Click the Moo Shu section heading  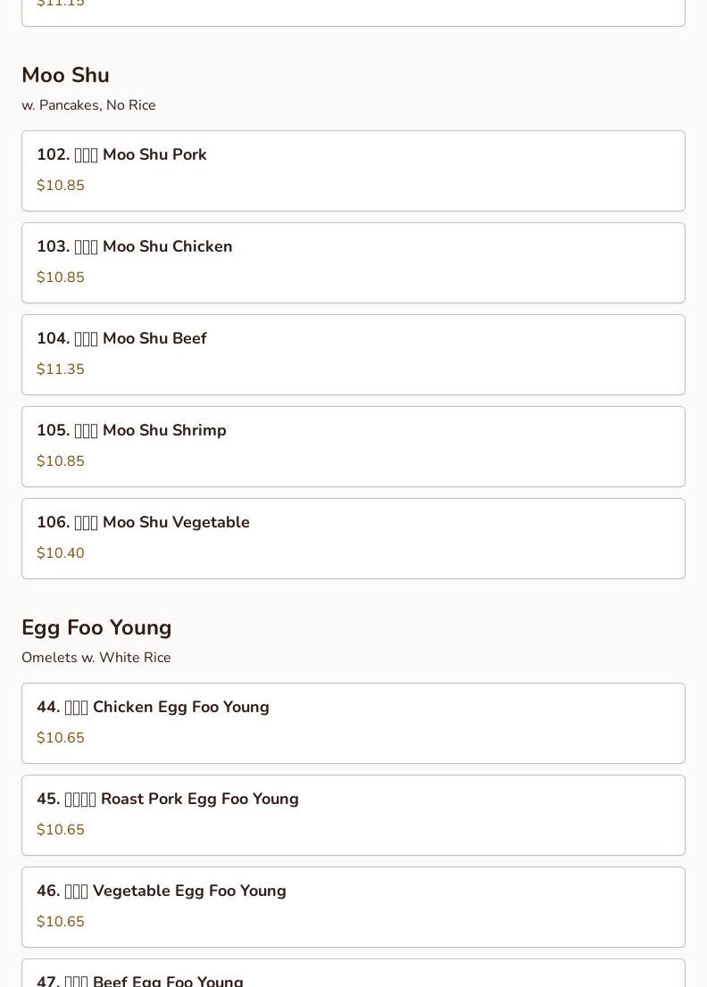65,75
